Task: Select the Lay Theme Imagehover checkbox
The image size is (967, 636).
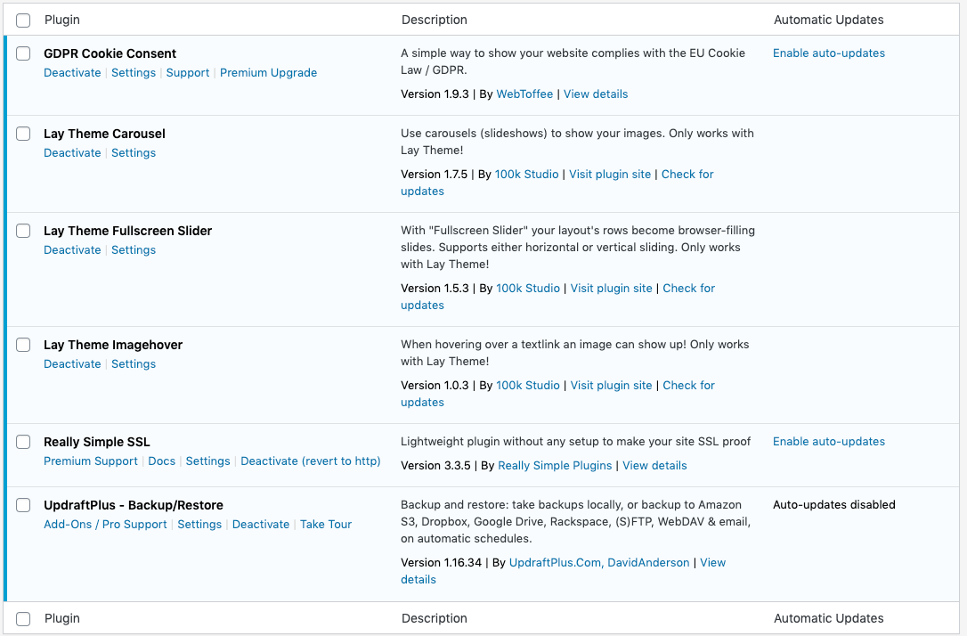Action: click(x=23, y=345)
